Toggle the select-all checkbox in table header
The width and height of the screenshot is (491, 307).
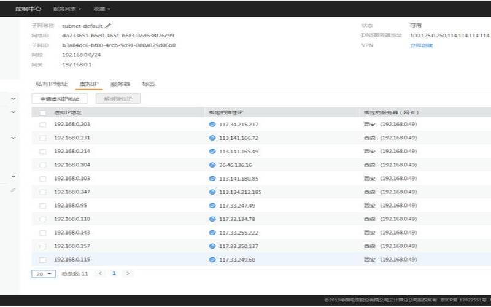[x=43, y=113]
